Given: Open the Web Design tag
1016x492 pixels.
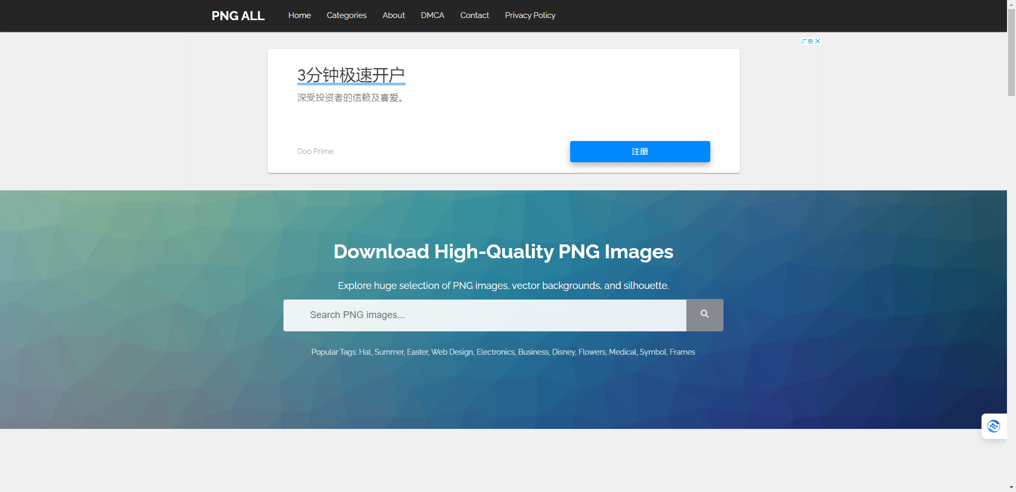Looking at the screenshot, I should (x=452, y=352).
